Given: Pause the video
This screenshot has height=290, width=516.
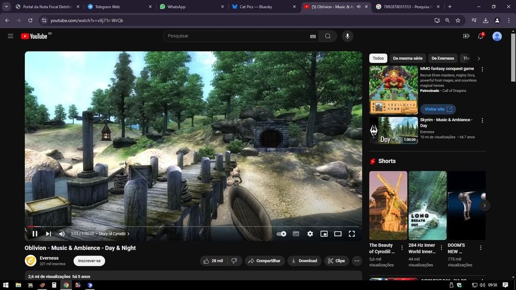Looking at the screenshot, I should click(x=35, y=233).
